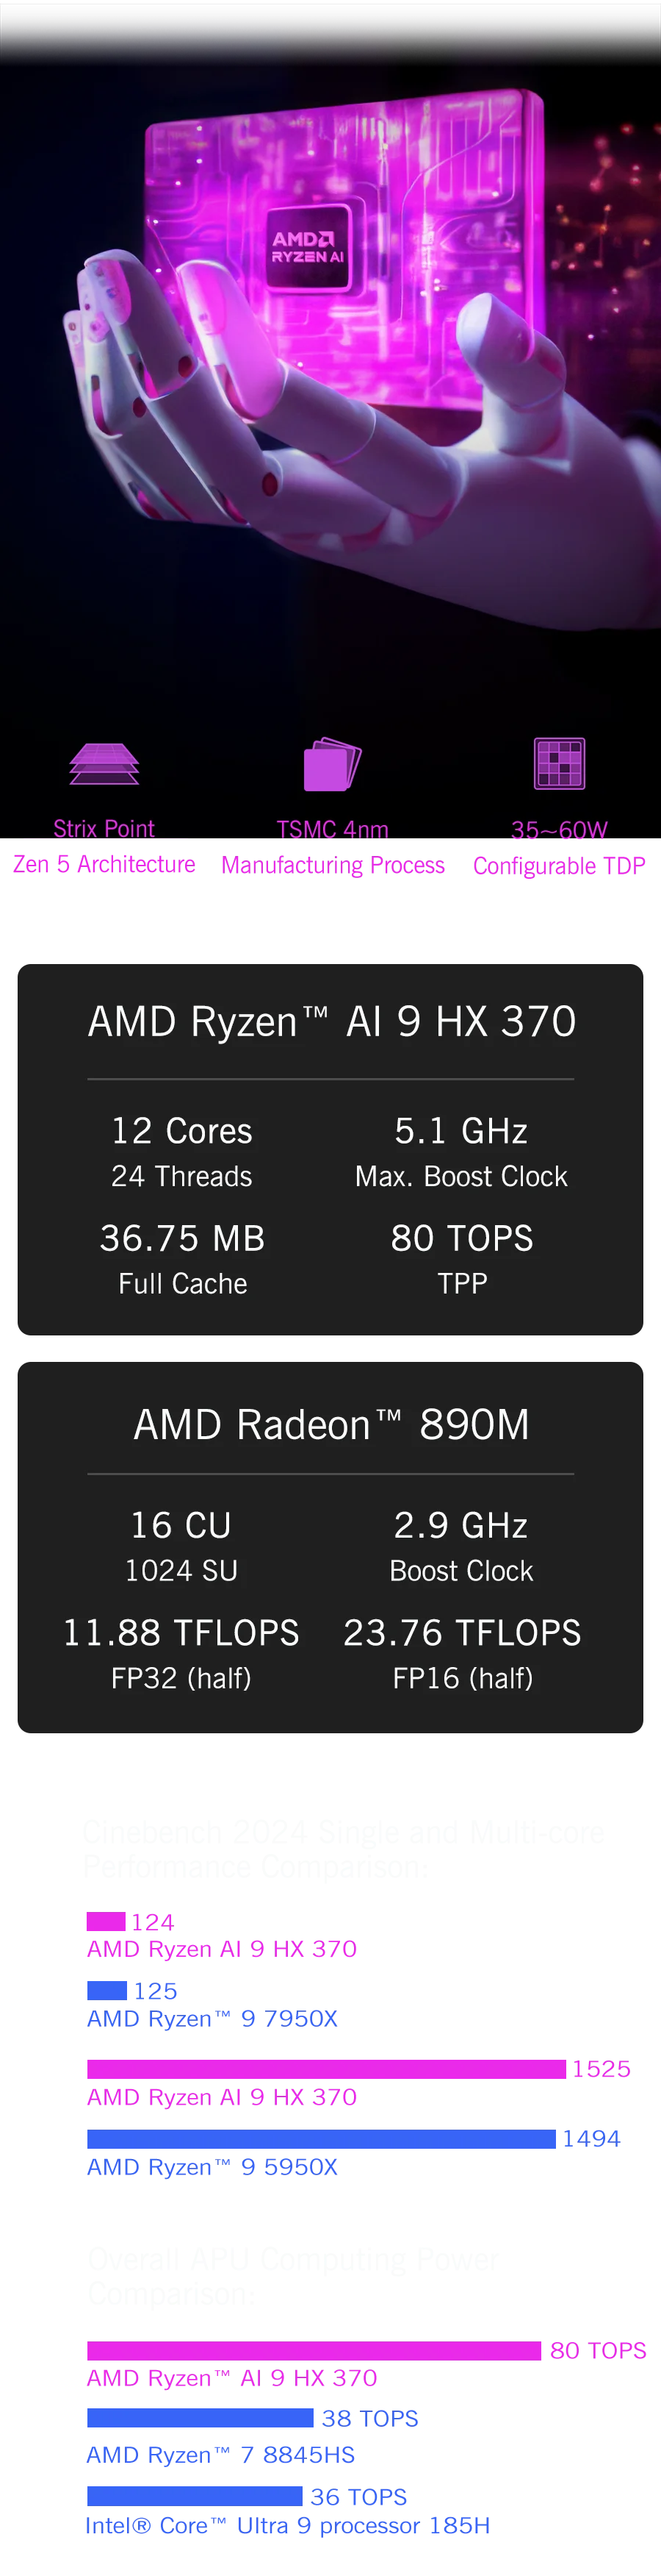
Task: Click the magenta 80 TOPS comparison bar
Action: 313,2350
